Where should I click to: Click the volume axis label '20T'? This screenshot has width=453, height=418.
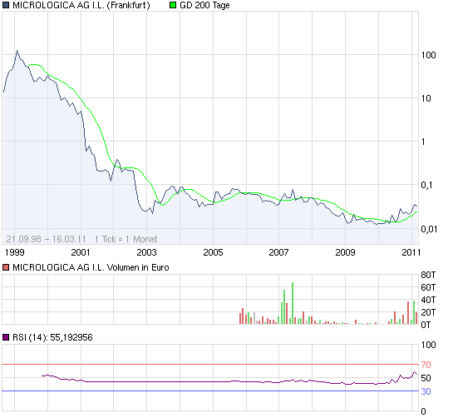pos(428,312)
